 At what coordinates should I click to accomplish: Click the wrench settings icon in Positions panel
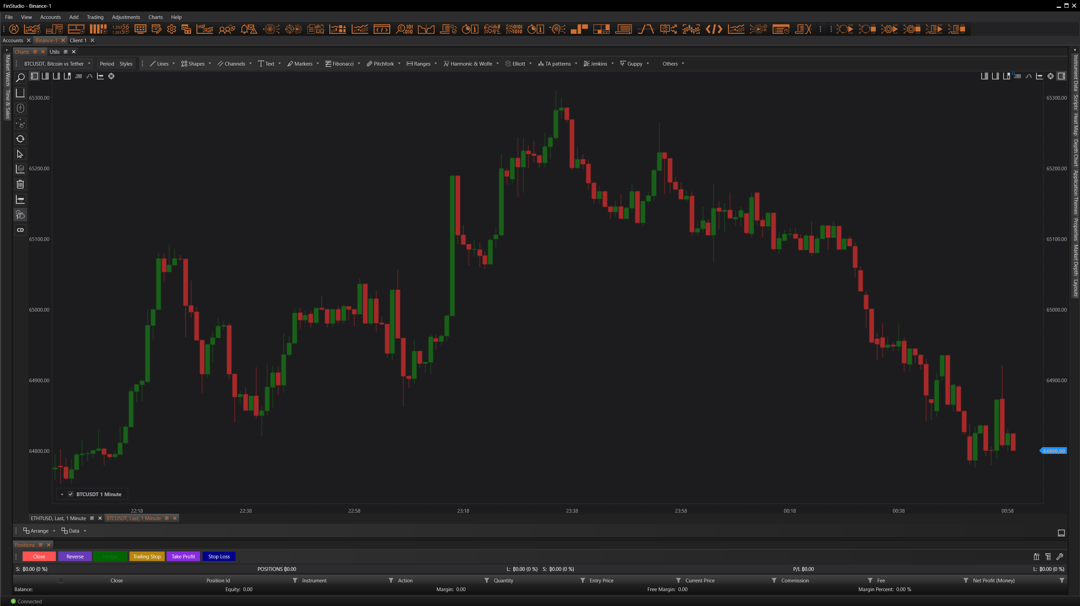[1059, 557]
